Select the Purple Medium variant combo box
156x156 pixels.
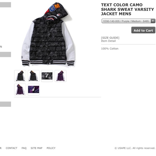point(128,21)
